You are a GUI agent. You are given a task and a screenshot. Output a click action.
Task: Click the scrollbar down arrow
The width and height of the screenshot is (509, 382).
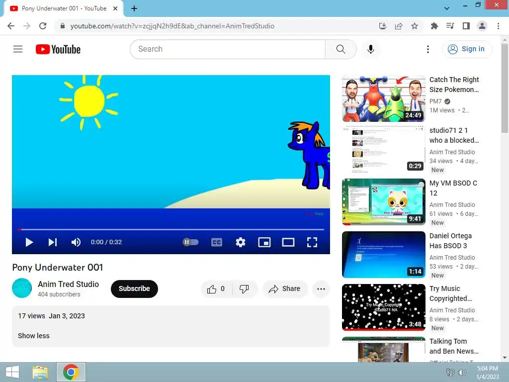(x=505, y=358)
